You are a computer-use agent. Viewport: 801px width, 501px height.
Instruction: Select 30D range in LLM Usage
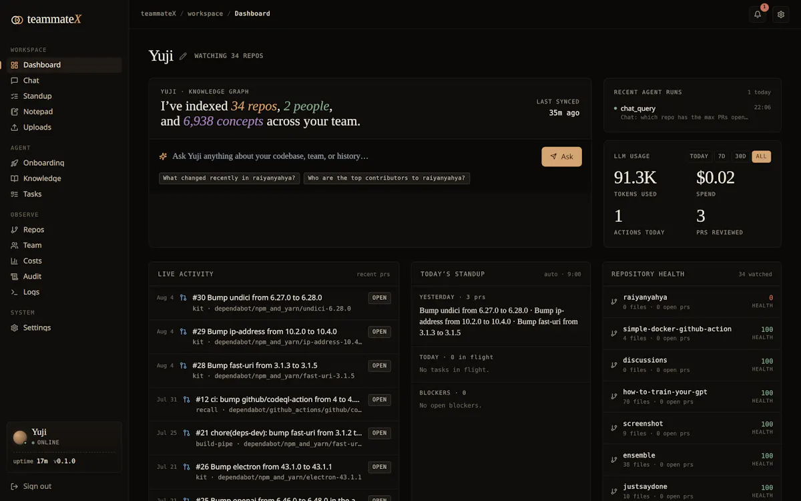coord(740,156)
